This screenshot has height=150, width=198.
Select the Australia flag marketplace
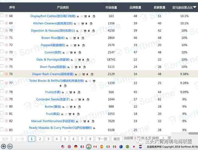[121, 147]
